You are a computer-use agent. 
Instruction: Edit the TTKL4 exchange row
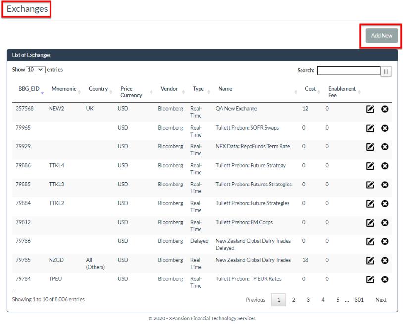tap(369, 166)
